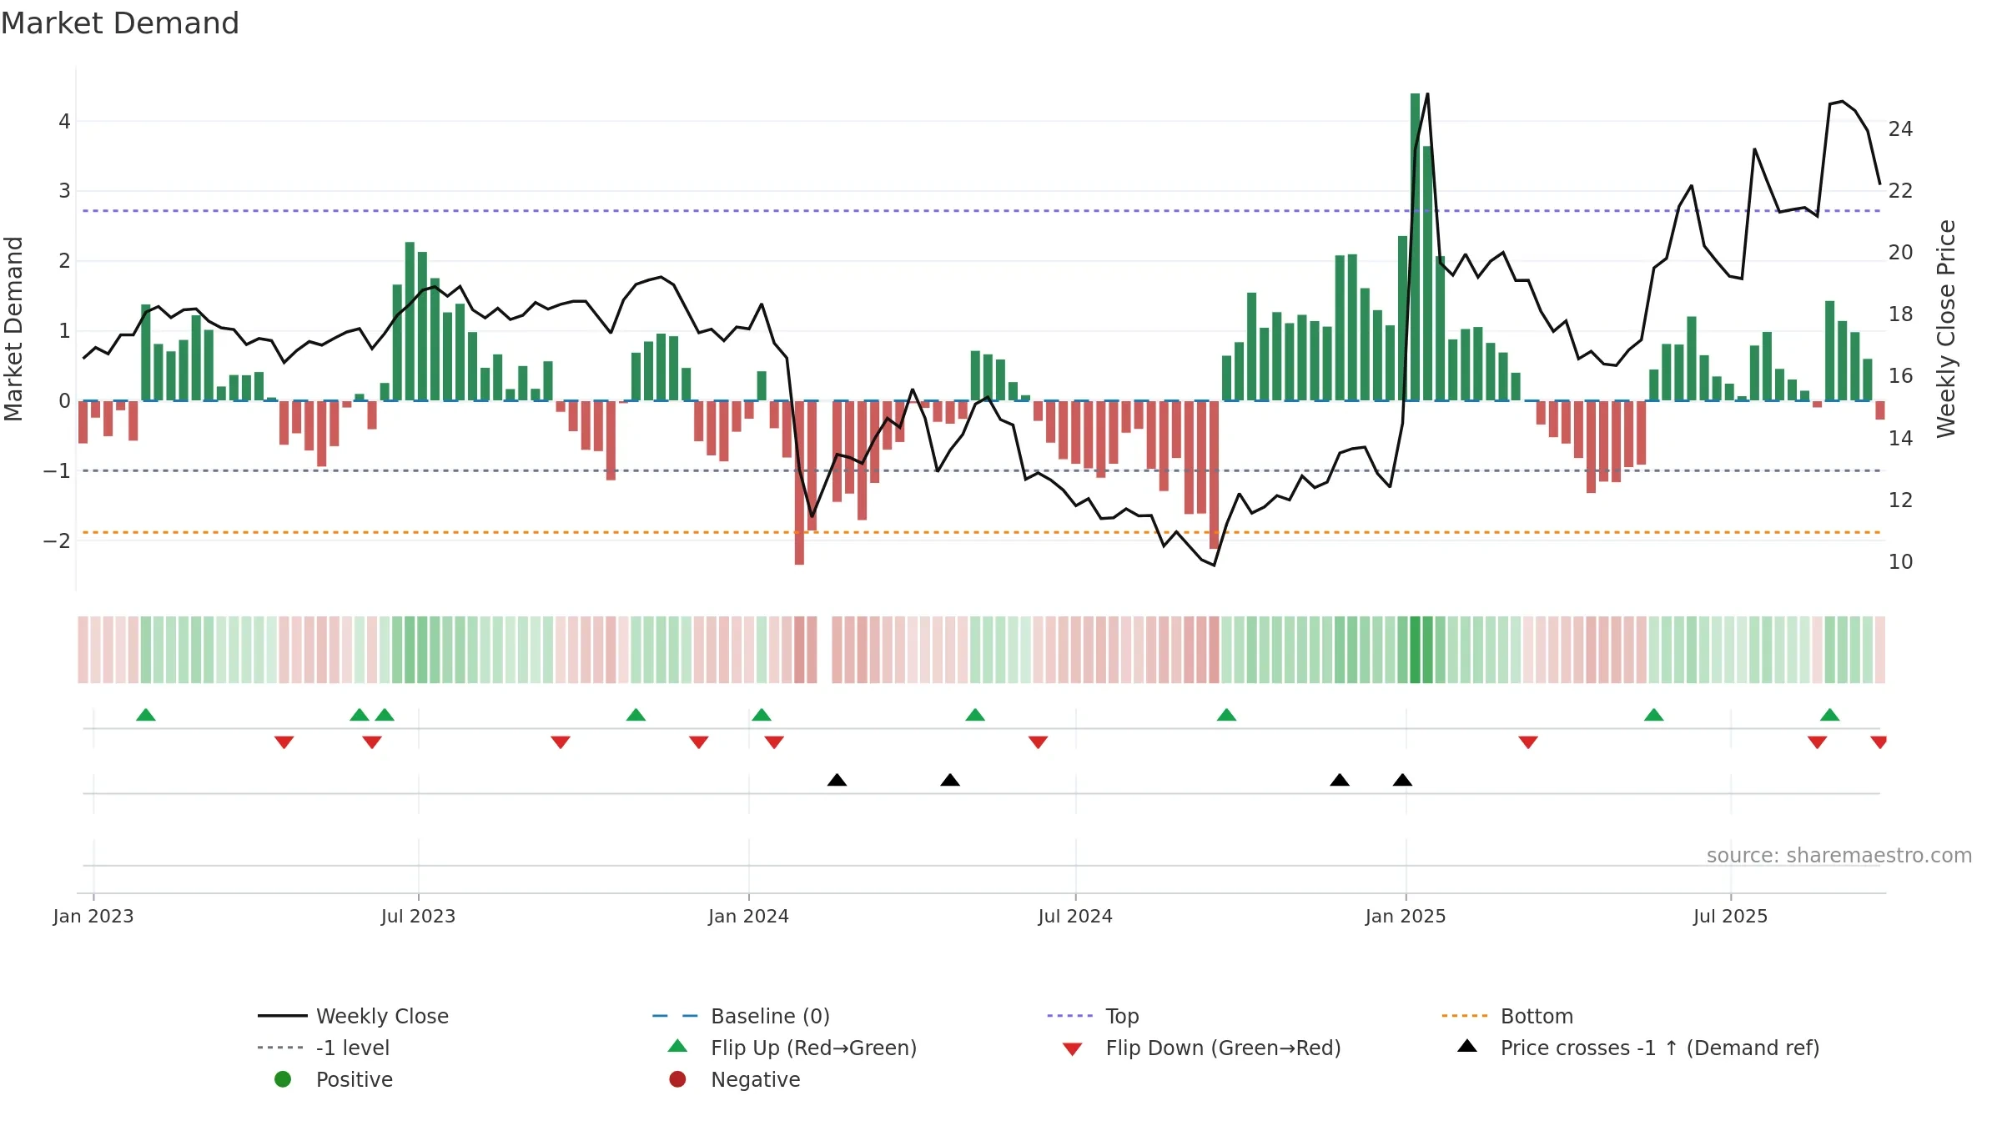The image size is (2002, 1126).
Task: Pick the Flip Up triangle in May 2024
Action: (x=975, y=715)
